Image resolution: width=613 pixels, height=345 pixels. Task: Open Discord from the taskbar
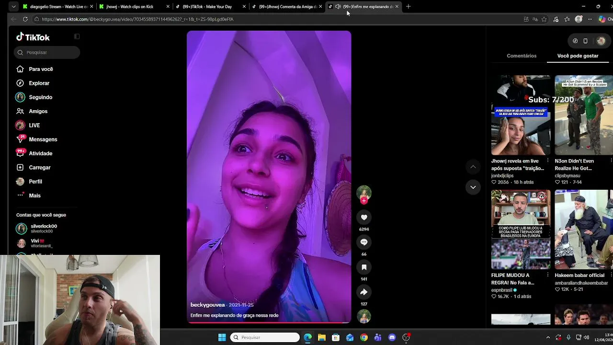click(392, 337)
